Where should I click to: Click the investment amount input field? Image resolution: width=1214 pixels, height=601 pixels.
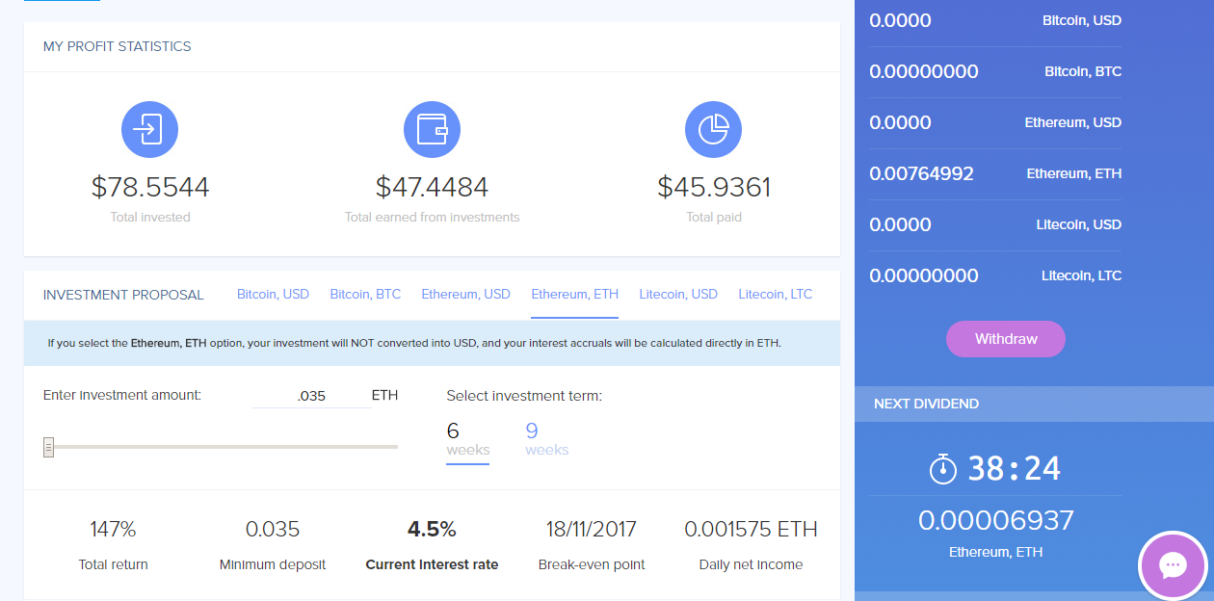[x=311, y=395]
